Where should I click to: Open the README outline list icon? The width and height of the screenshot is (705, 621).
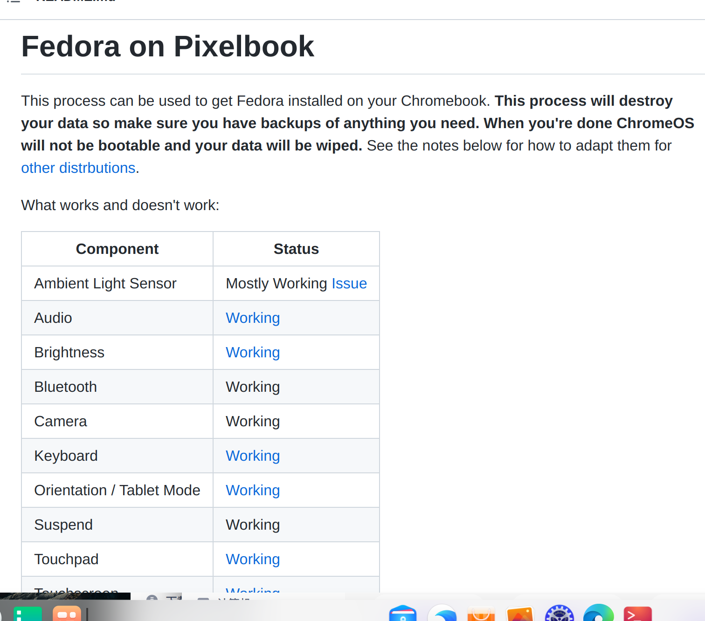[13, 1]
